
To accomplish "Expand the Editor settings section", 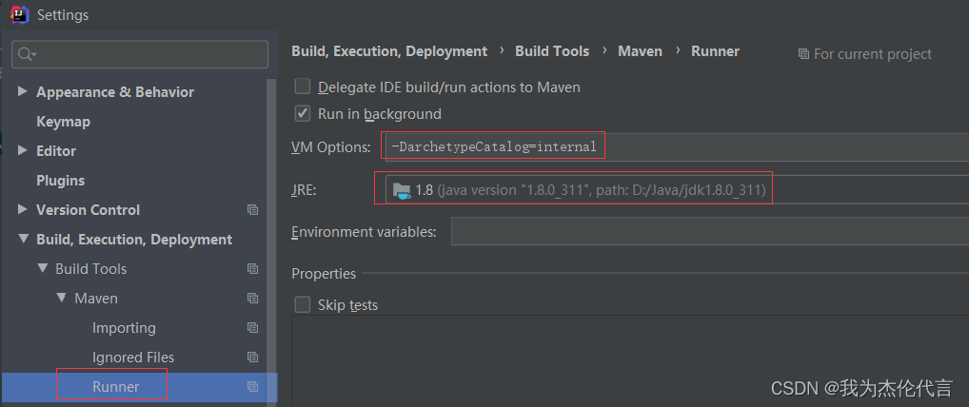I will (x=23, y=150).
